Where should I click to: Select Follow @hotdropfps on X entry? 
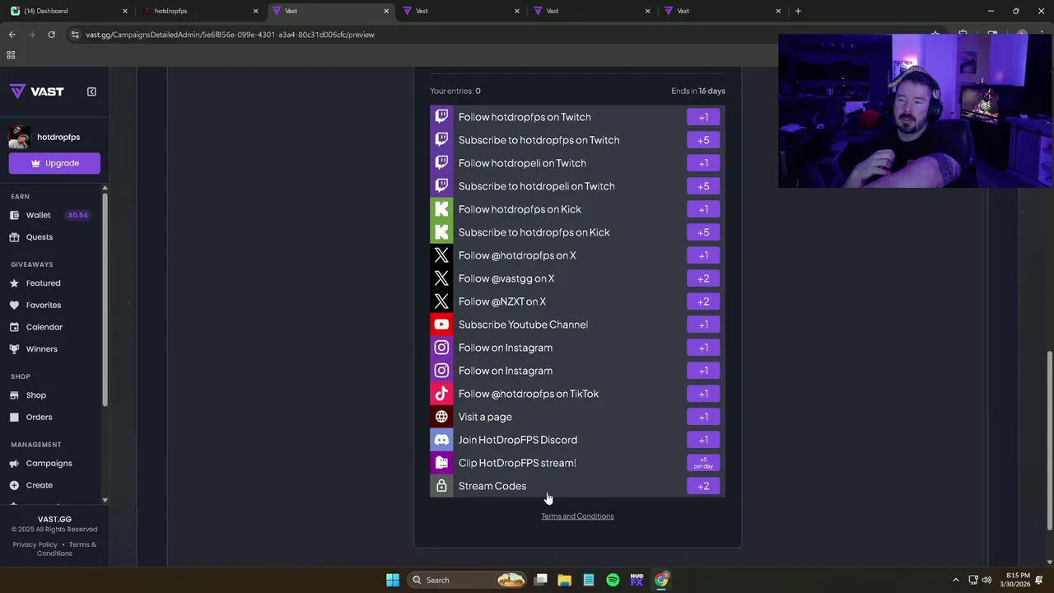click(577, 255)
